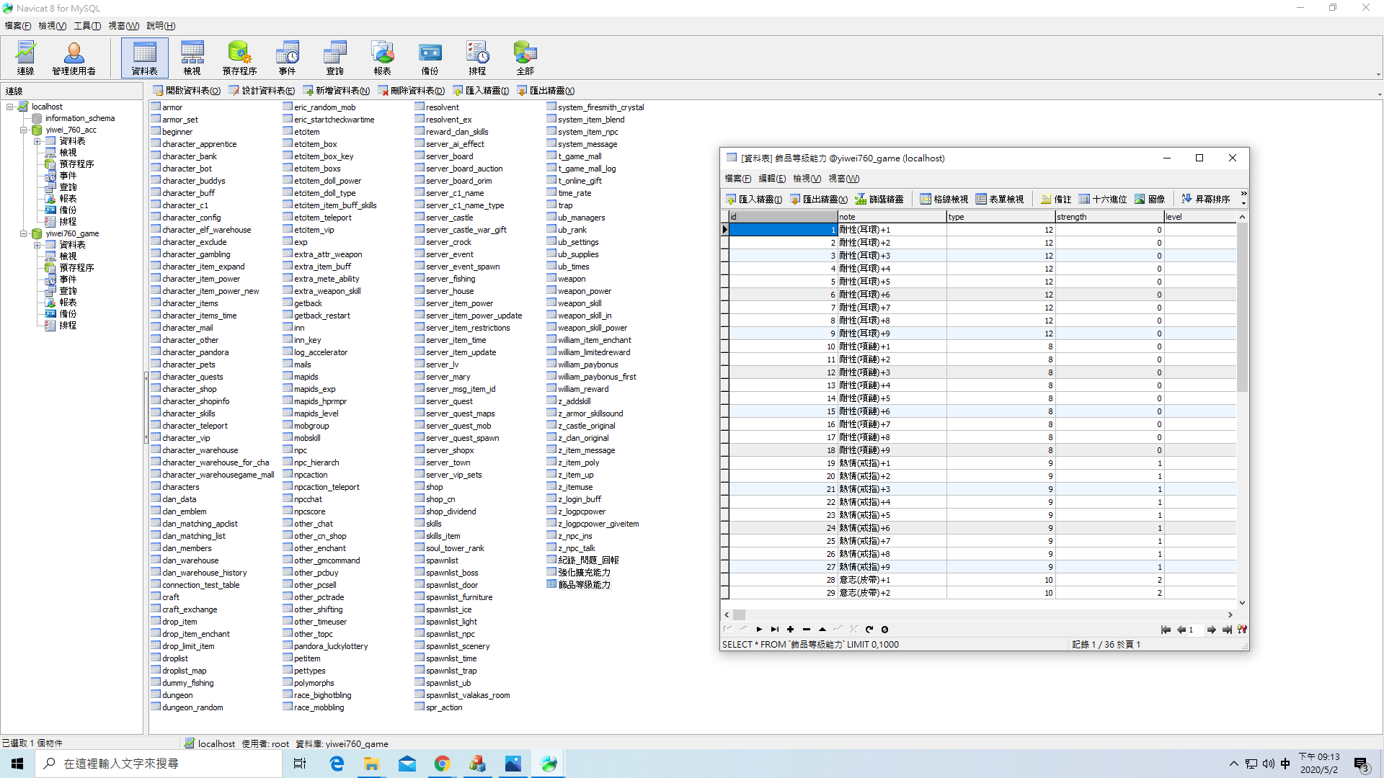The image size is (1384, 778).
Task: Open record limit settings tool icon
Action: pyautogui.click(x=1242, y=630)
